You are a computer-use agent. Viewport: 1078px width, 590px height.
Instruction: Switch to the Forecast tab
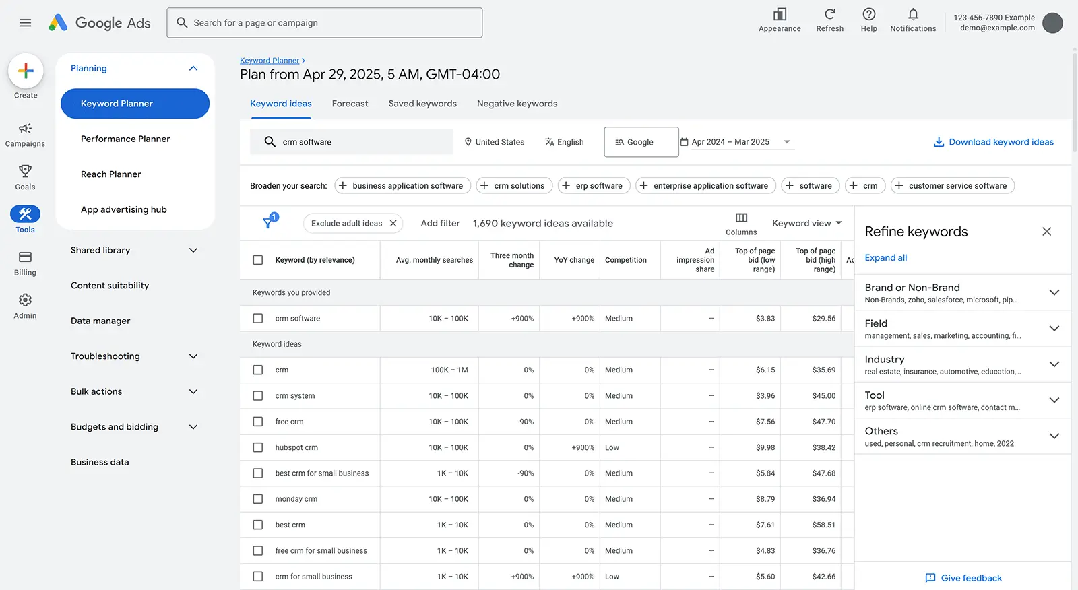coord(350,104)
